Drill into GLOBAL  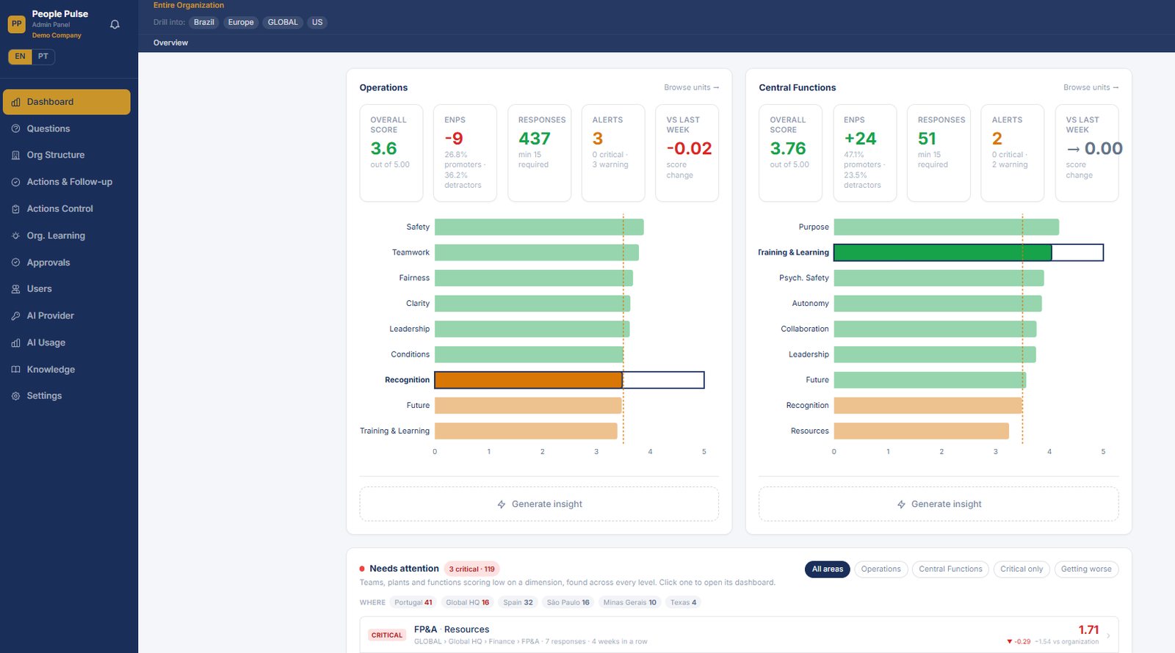[283, 22]
